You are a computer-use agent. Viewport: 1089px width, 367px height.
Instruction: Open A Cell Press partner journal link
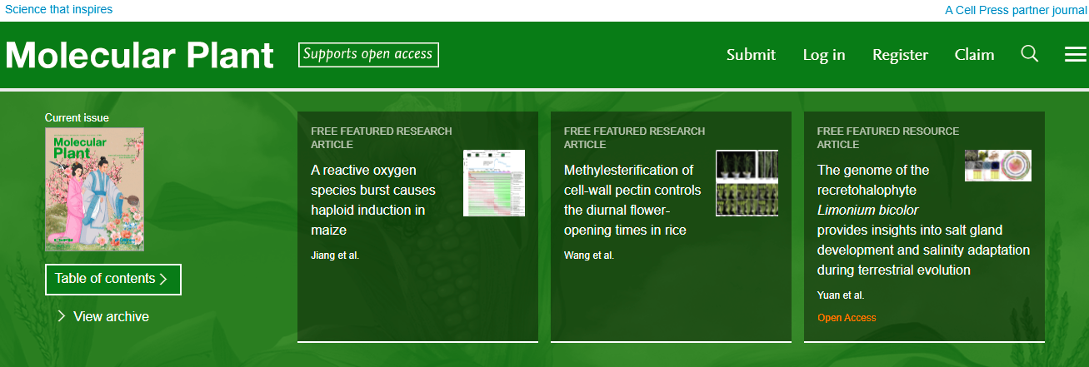[1016, 10]
